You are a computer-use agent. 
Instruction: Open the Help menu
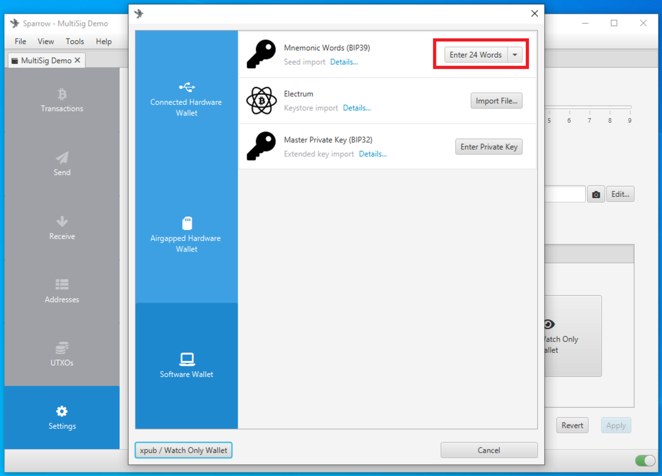click(104, 41)
